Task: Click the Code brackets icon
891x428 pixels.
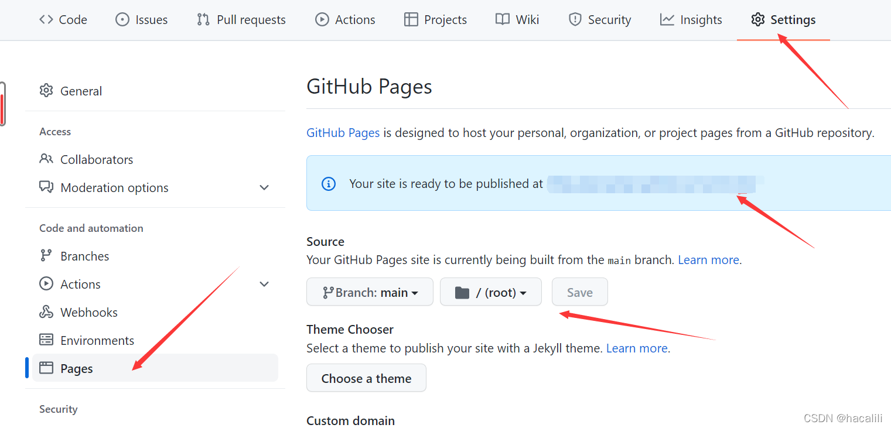Action: tap(46, 19)
